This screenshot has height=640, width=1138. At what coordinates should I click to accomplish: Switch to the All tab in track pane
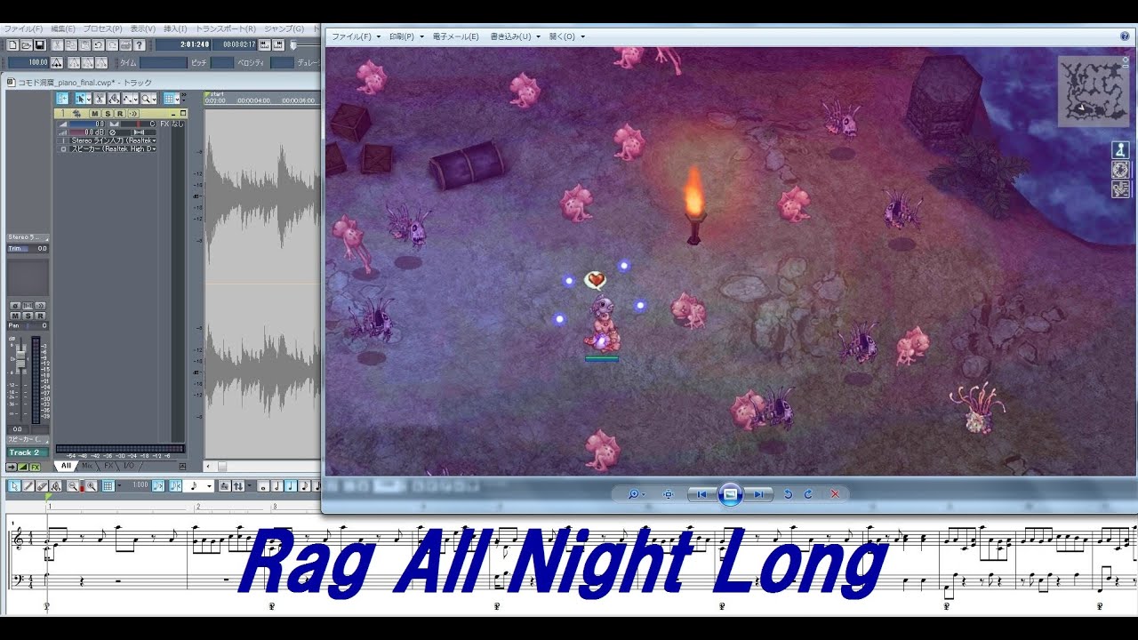pos(66,466)
